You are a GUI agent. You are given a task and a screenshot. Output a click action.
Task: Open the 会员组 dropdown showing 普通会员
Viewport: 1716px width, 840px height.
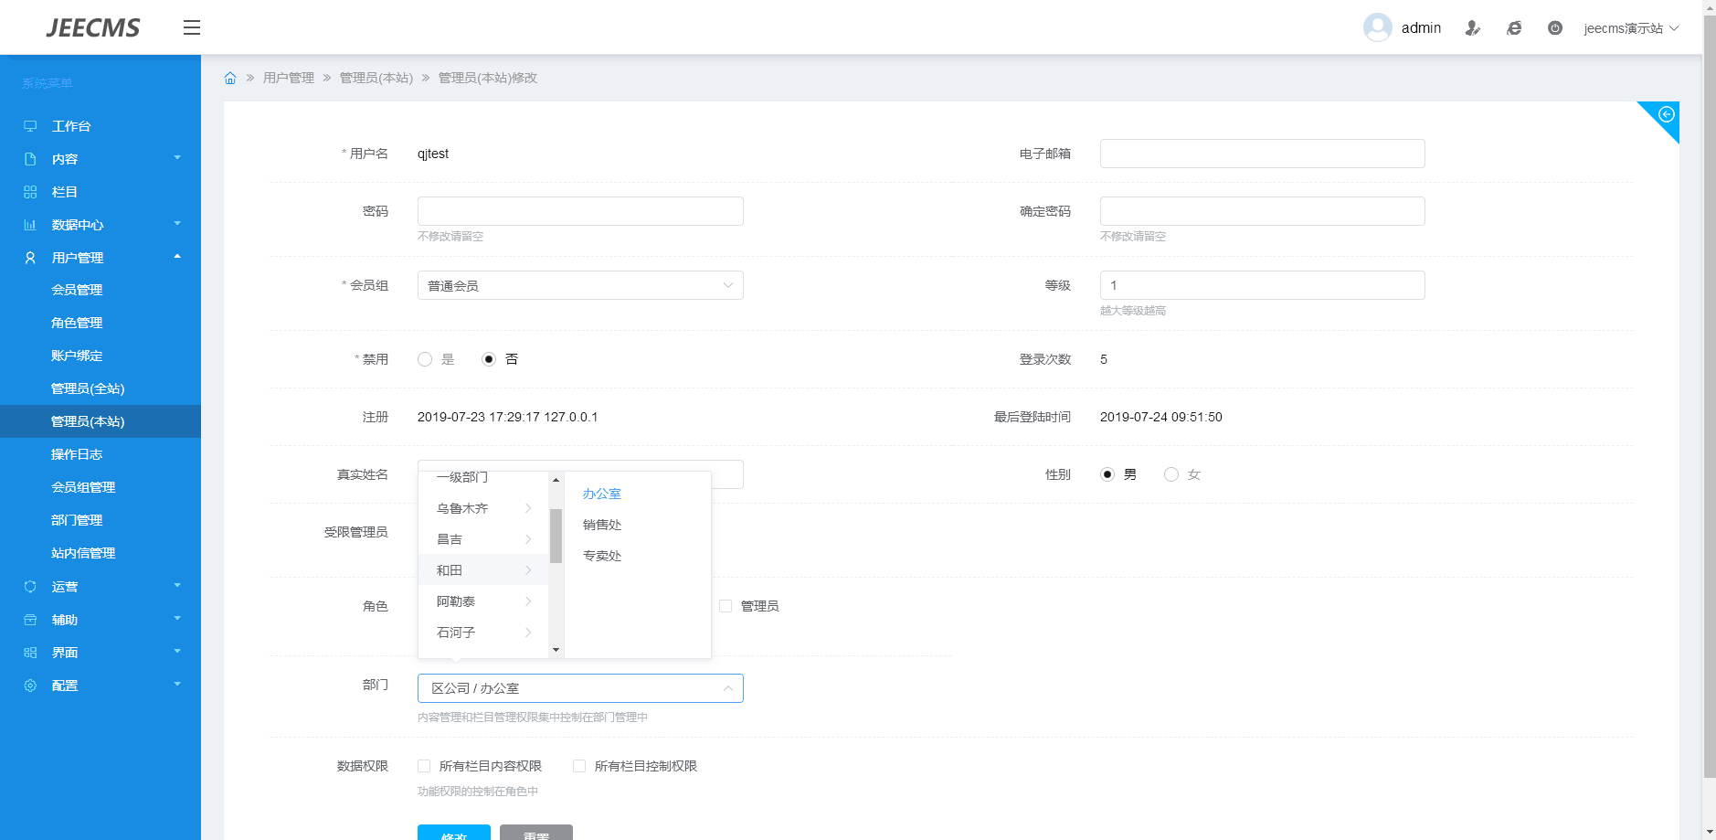click(x=580, y=285)
